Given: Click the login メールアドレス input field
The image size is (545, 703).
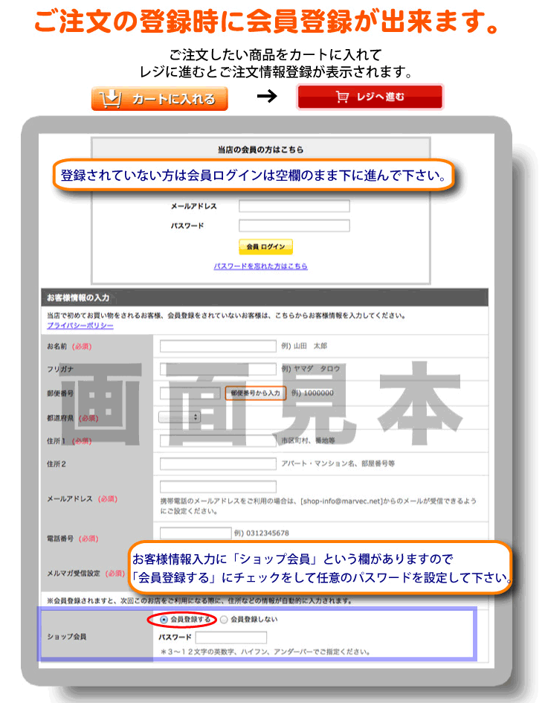Looking at the screenshot, I should [x=294, y=206].
